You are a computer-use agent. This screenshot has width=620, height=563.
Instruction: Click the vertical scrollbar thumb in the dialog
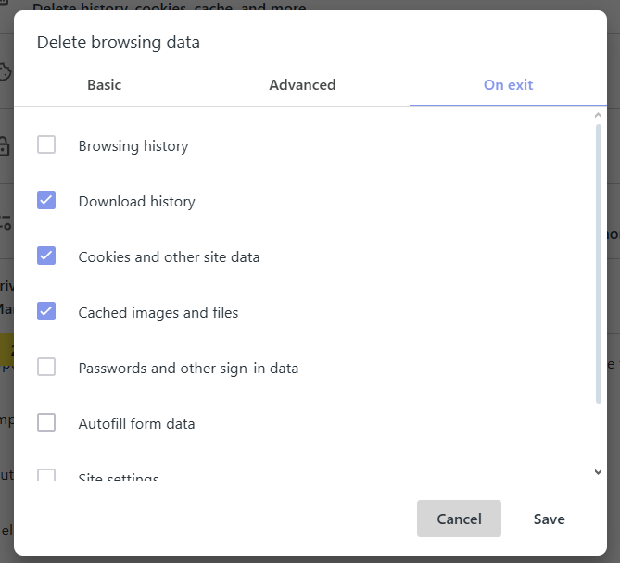598,264
